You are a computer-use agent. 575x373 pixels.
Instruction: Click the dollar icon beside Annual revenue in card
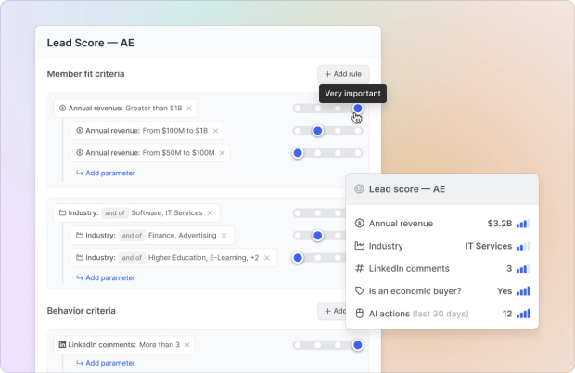(x=360, y=223)
